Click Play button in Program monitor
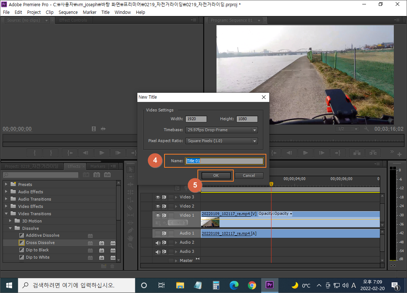 click(305, 153)
